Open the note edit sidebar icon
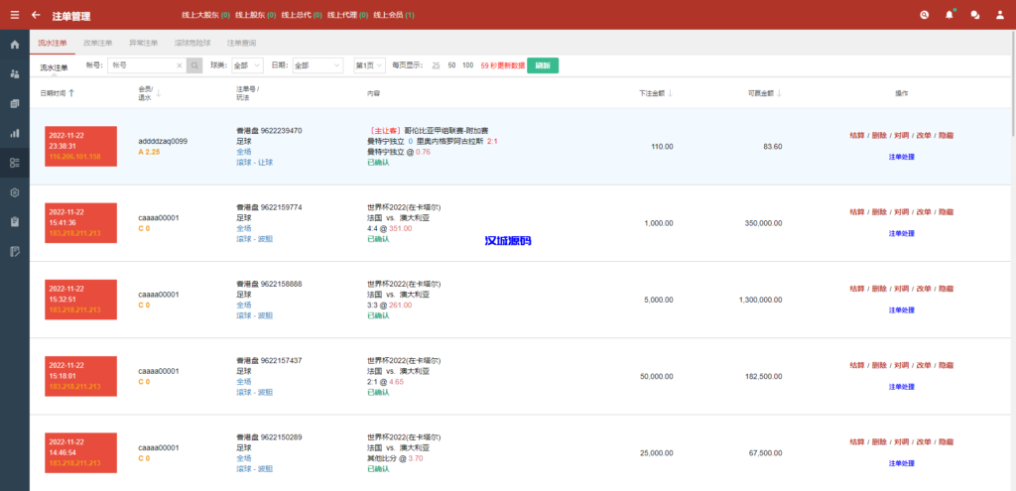This screenshot has height=491, width=1016. point(15,251)
